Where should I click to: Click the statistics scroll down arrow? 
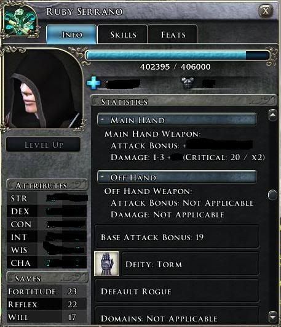click(x=273, y=317)
